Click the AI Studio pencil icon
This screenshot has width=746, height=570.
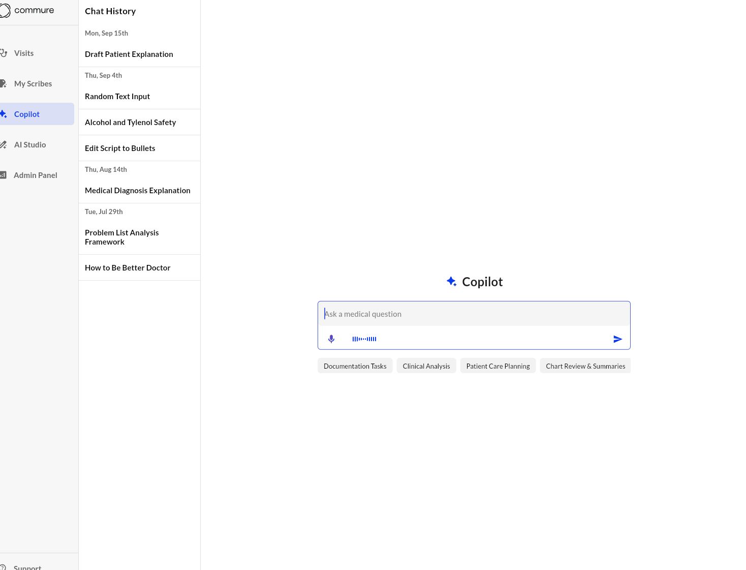coord(4,144)
